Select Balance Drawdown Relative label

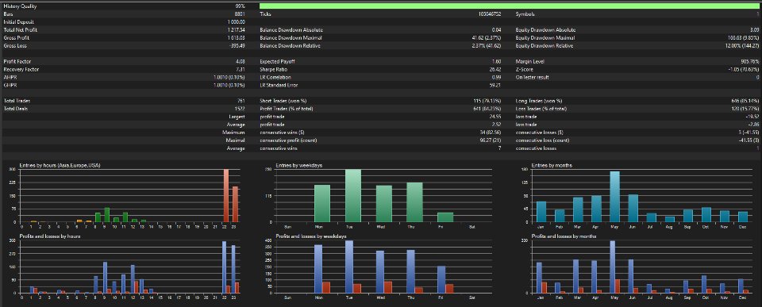click(x=291, y=45)
